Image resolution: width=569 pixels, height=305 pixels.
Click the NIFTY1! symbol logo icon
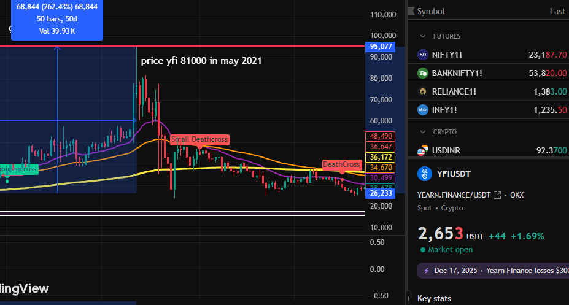coord(423,55)
